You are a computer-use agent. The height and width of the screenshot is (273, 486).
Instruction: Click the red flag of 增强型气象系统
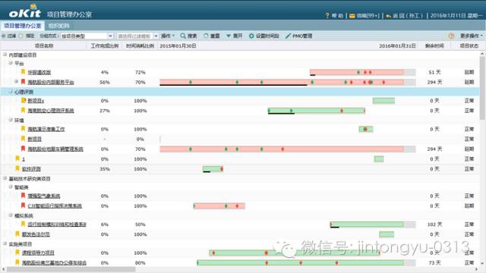click(23, 196)
